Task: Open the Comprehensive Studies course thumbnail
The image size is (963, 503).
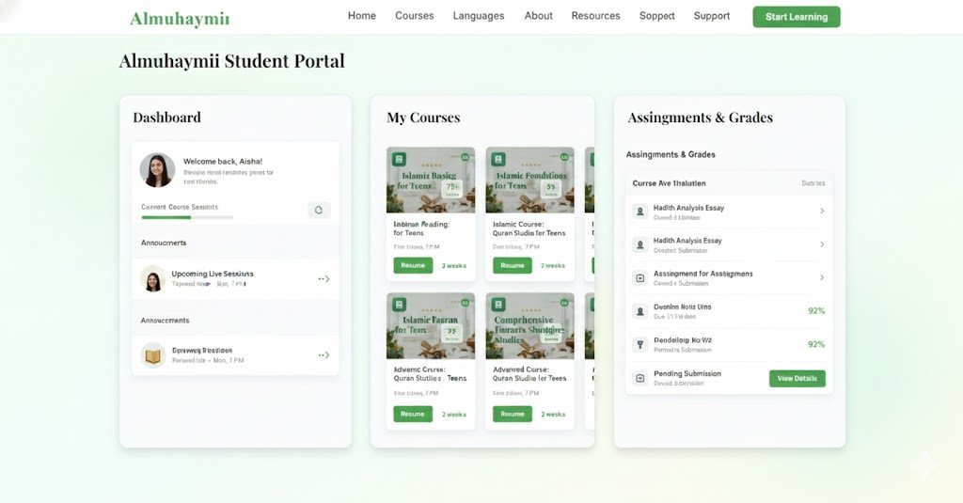Action: 530,325
